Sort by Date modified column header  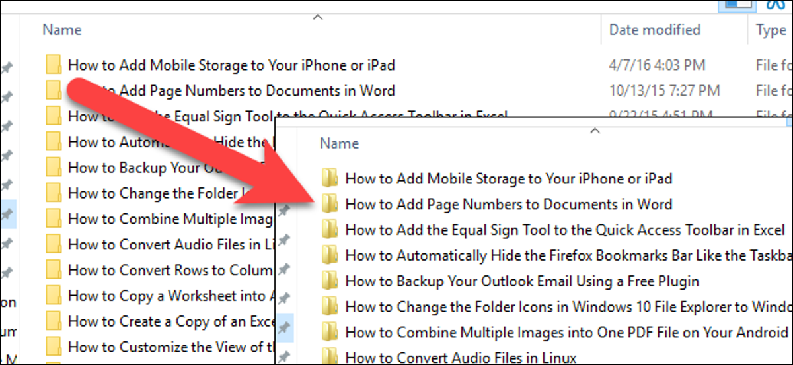tap(654, 30)
